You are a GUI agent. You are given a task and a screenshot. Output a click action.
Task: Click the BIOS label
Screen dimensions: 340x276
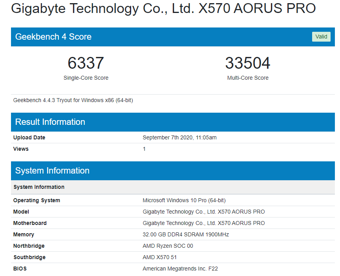click(x=20, y=269)
